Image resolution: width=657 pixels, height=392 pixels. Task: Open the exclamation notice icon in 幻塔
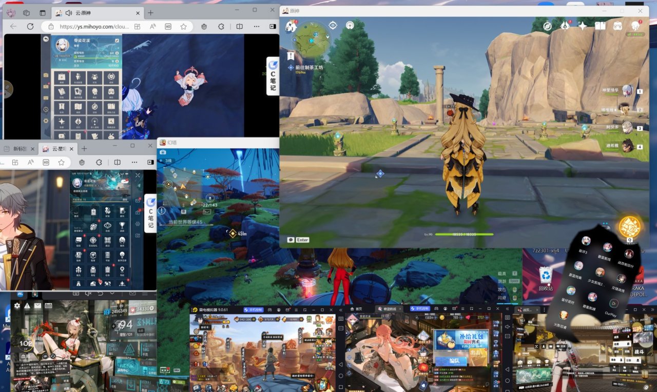pyautogui.click(x=162, y=211)
